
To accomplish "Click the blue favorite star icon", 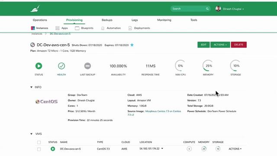I will click(132, 45).
